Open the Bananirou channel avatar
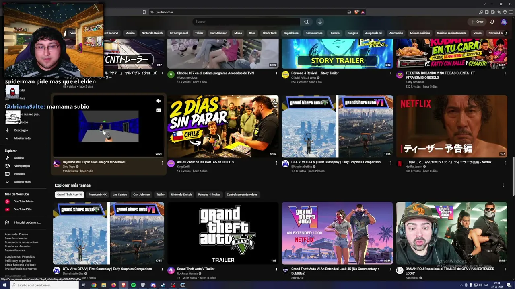The height and width of the screenshot is (289, 515). pos(400,271)
